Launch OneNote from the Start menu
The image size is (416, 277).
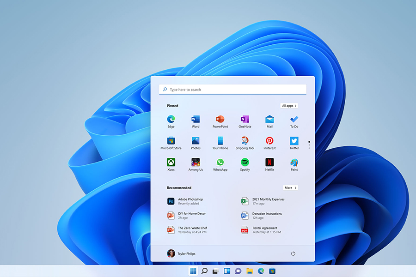[245, 120]
